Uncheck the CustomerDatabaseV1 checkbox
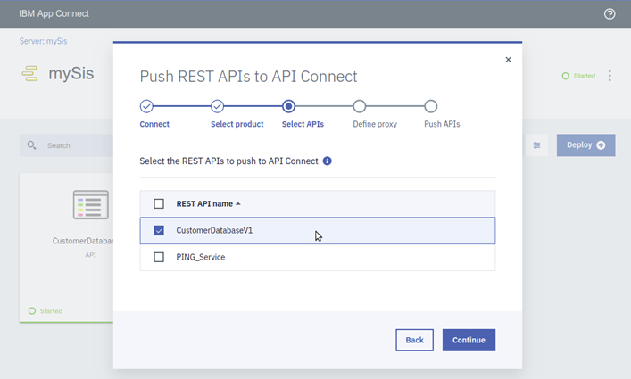This screenshot has width=631, height=379. point(159,230)
